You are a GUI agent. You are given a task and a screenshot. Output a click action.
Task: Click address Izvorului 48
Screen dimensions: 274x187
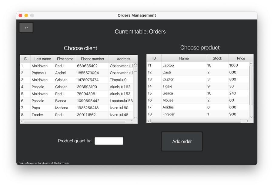[x=119, y=115]
